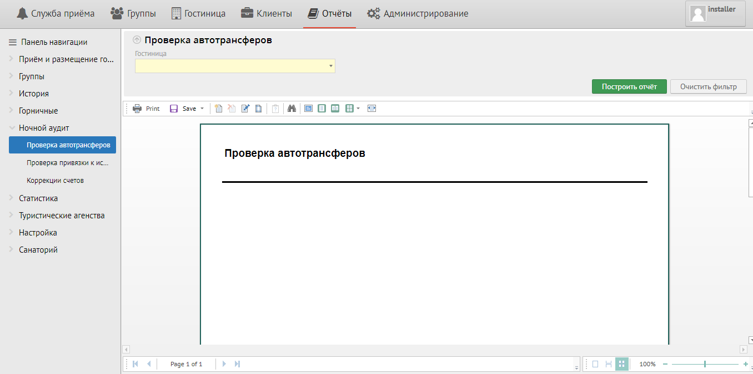
Task: Open the Клиенты top menu
Action: point(267,13)
